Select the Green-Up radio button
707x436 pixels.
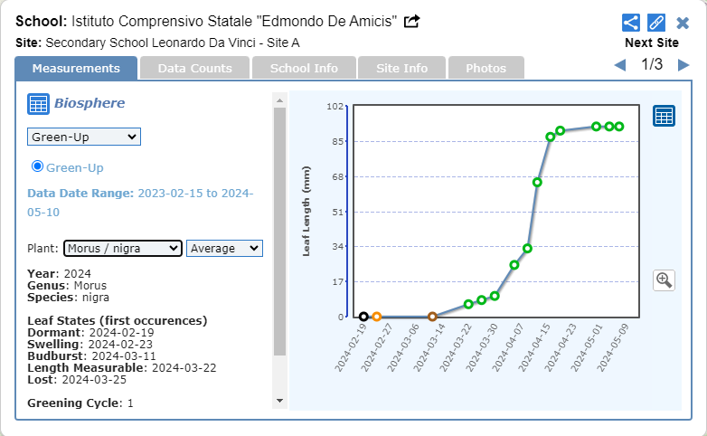pyautogui.click(x=38, y=166)
